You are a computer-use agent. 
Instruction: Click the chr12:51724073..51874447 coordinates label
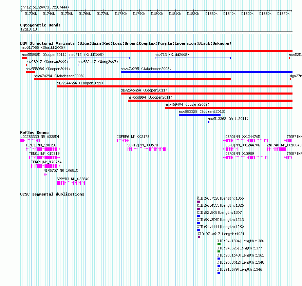point(45,7)
